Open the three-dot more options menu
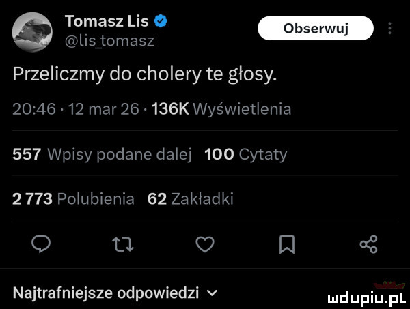410x309 pixels. pyautogui.click(x=390, y=29)
